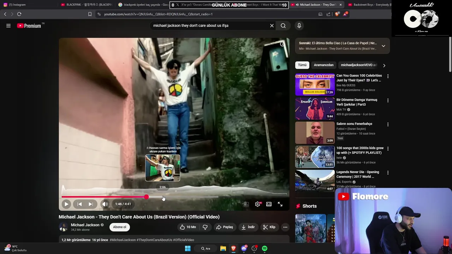The height and width of the screenshot is (254, 452).
Task: Open options for 100 Celebrities video
Action: pyautogui.click(x=388, y=76)
